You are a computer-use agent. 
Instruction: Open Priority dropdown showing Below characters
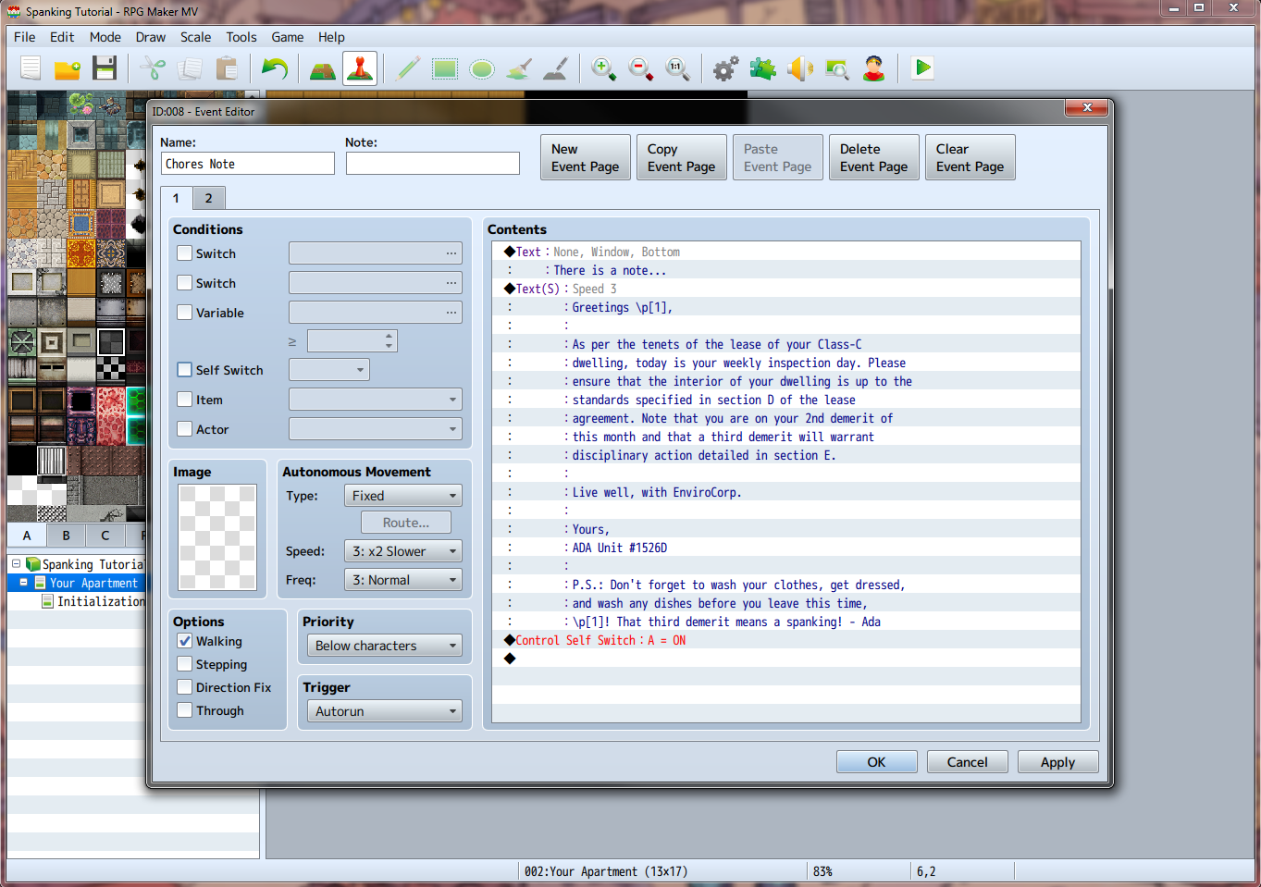tap(385, 646)
